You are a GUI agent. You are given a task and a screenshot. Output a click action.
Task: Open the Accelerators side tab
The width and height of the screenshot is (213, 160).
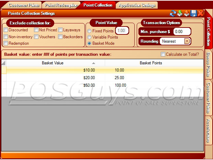pos(208,131)
